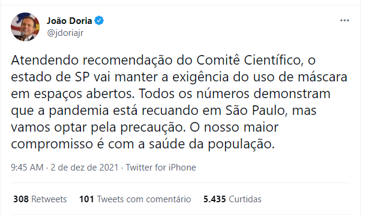The image size is (366, 216).
Task: Click the phrase em espaços abertos
Action: 73,93
